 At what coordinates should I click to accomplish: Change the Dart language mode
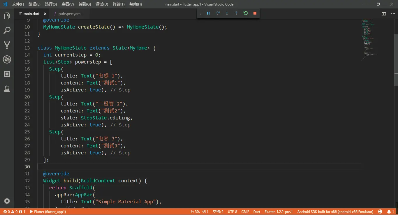(257, 212)
